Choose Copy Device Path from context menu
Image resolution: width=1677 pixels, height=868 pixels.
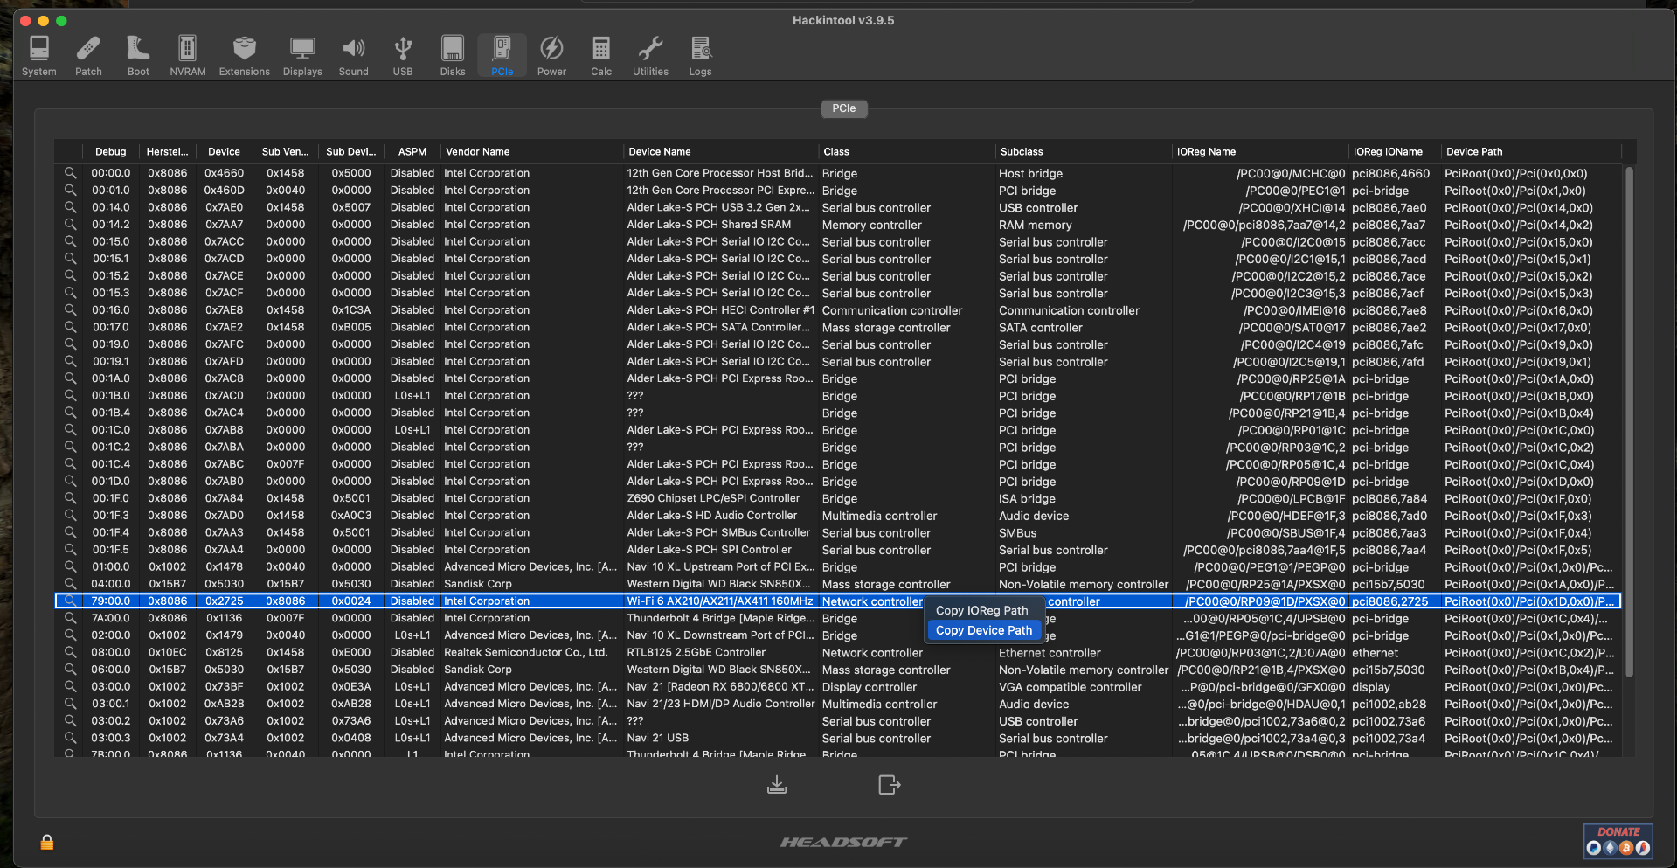[x=984, y=630]
